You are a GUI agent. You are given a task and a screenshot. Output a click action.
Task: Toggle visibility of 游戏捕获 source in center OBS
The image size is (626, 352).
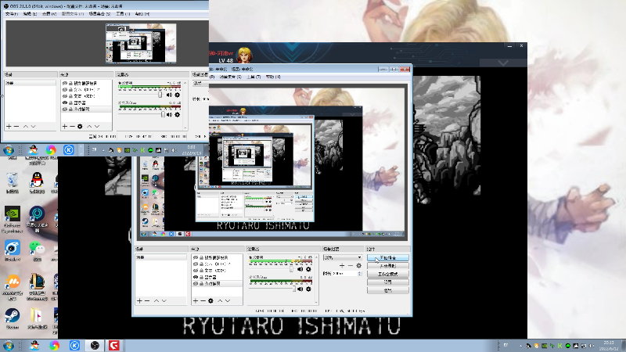(x=196, y=283)
